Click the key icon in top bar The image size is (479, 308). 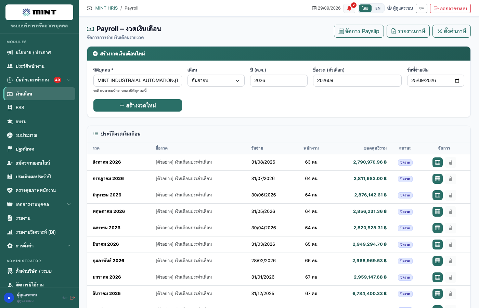tap(422, 8)
